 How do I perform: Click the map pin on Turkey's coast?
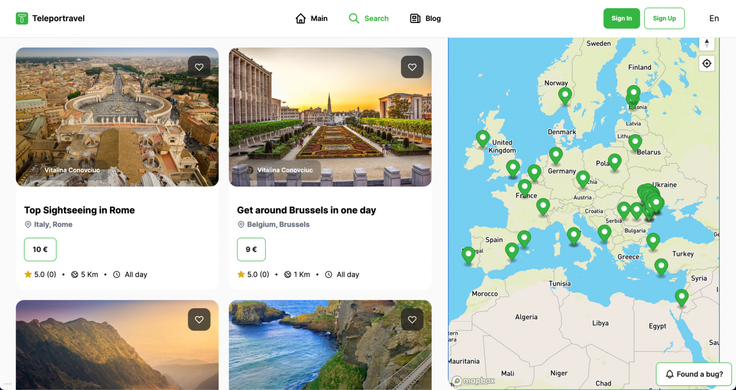[x=661, y=267]
